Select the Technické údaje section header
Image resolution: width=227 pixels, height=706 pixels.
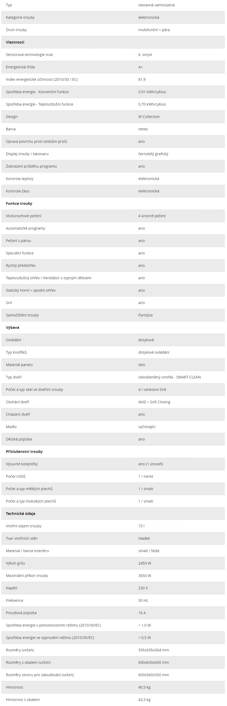[21, 514]
